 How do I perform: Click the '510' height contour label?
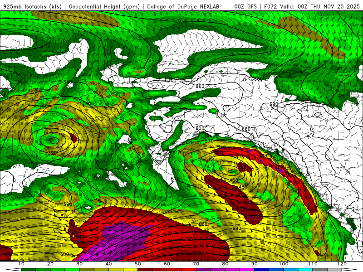(x=71, y=231)
